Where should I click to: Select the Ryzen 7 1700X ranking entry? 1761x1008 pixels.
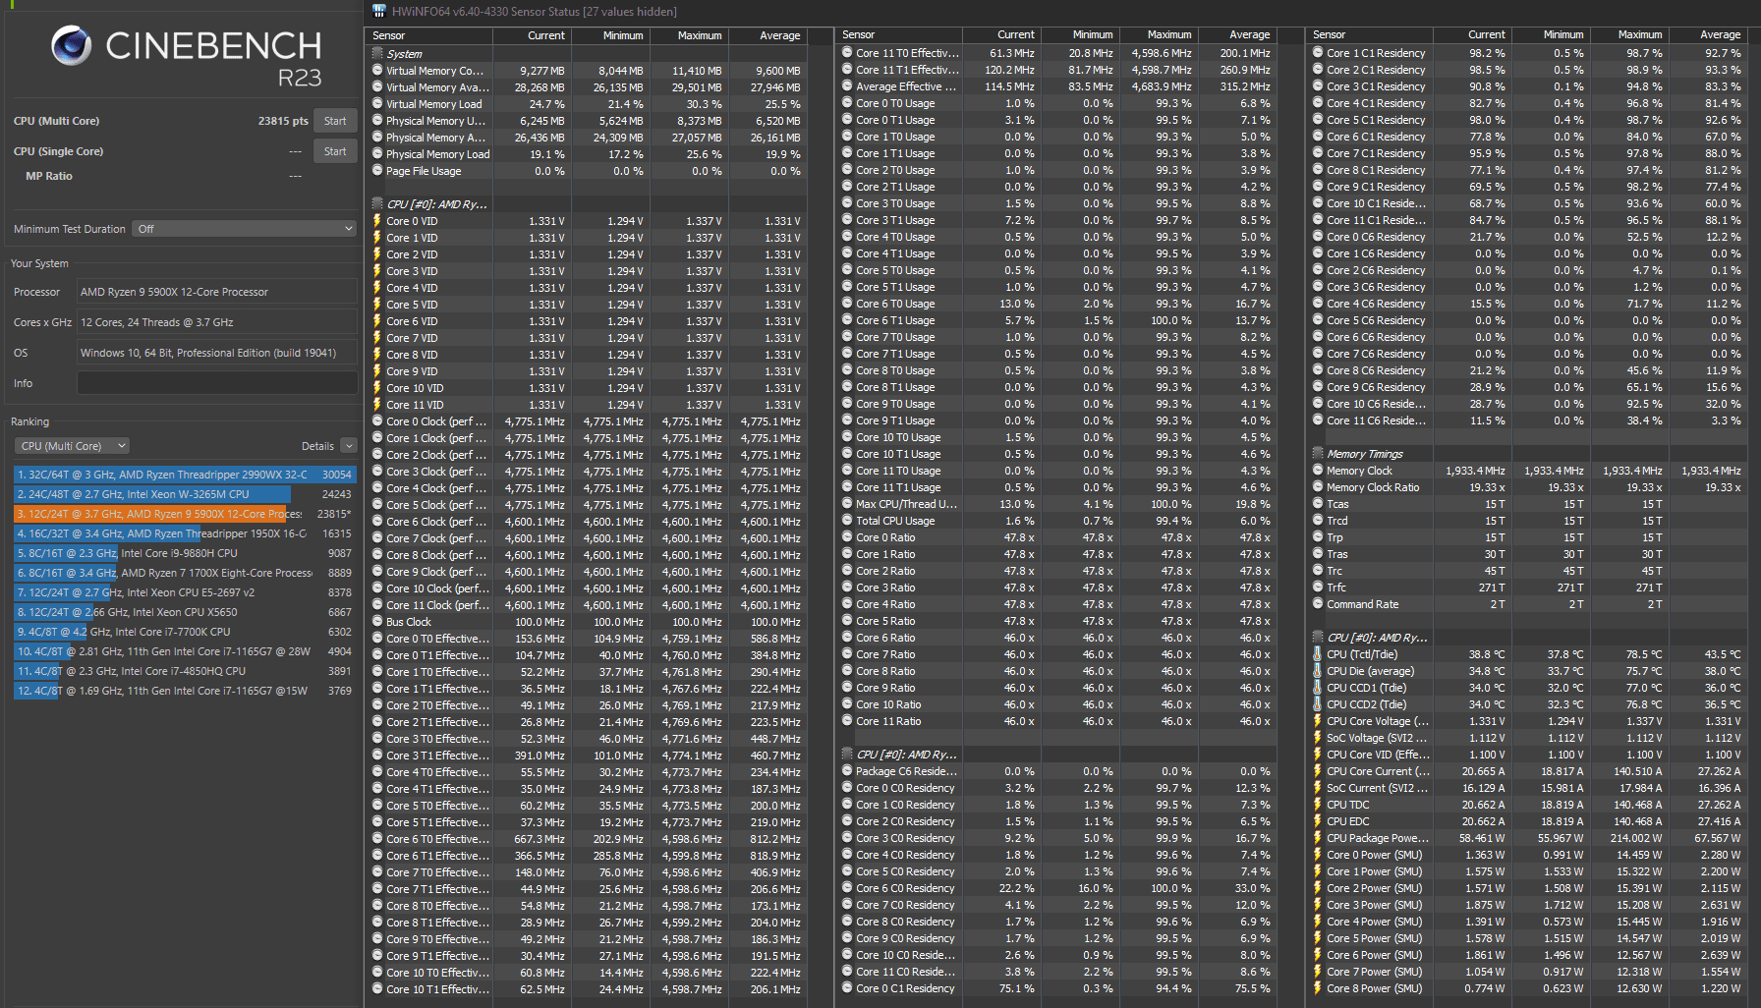185,573
